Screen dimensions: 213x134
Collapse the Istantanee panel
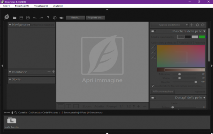click(x=10, y=72)
